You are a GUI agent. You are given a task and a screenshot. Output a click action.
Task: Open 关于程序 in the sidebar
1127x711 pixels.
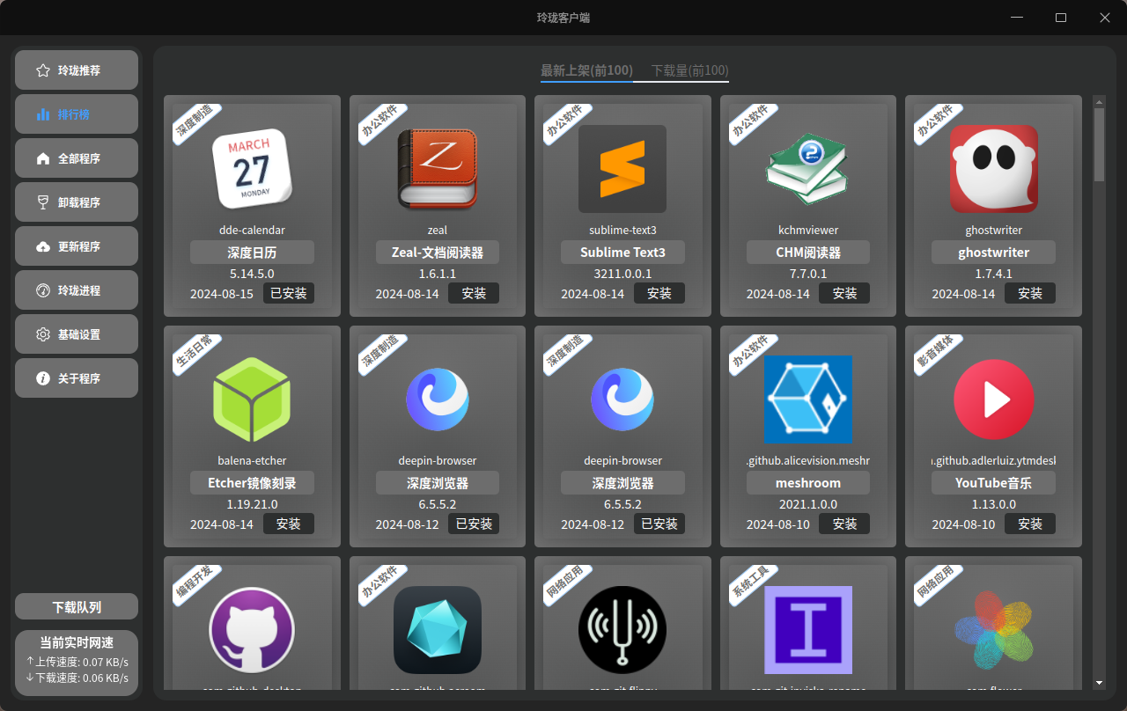(77, 378)
